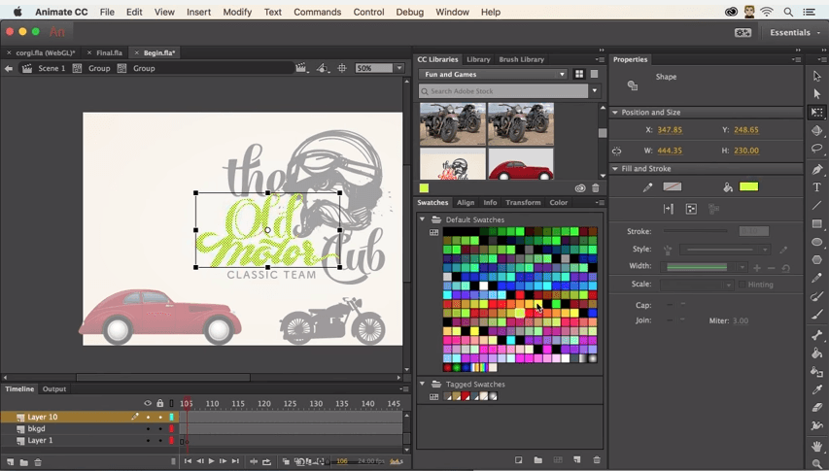Switch to the Brush Library tab
829x471 pixels.
(521, 59)
